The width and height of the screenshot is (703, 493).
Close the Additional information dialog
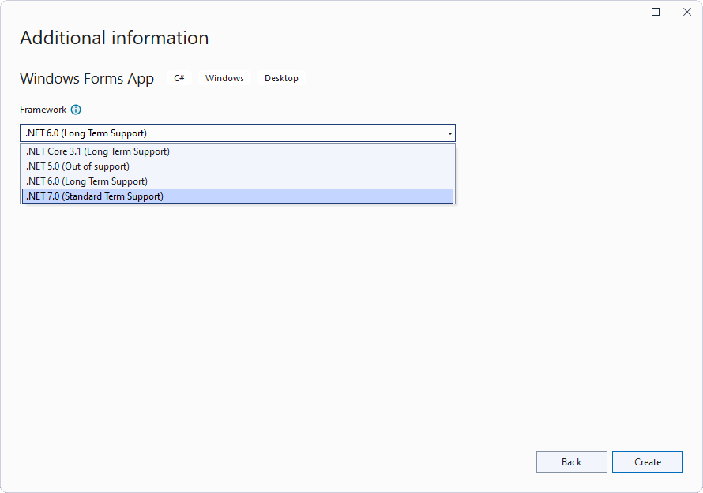click(x=687, y=12)
